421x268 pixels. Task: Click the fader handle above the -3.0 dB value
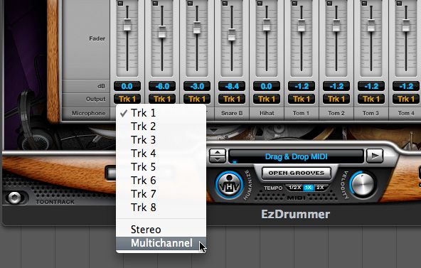tap(197, 28)
